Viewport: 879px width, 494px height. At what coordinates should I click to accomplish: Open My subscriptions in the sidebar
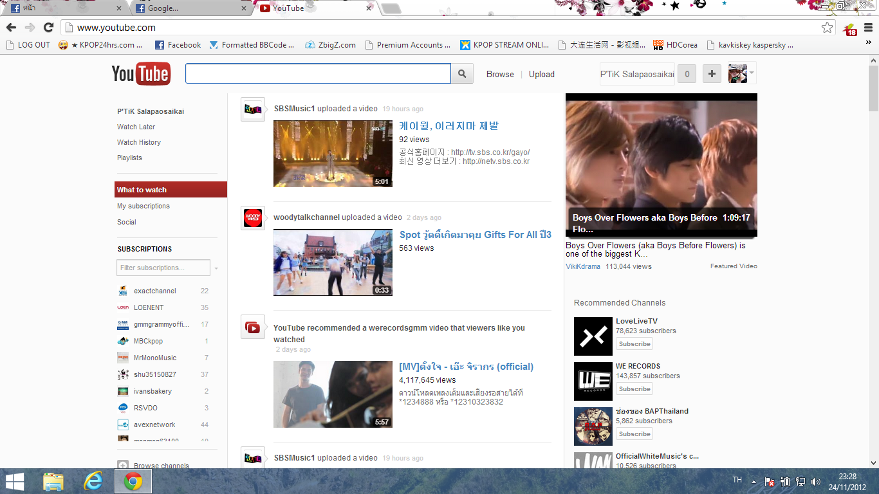[143, 206]
